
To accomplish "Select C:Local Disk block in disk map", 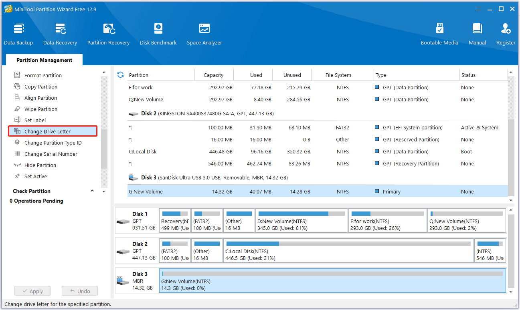I will (x=348, y=250).
